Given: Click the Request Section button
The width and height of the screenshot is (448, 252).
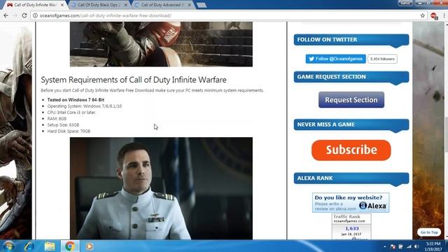Looking at the screenshot, I should tap(351, 99).
